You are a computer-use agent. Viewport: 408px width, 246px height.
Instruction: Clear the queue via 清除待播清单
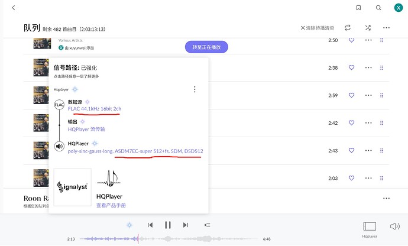point(318,28)
